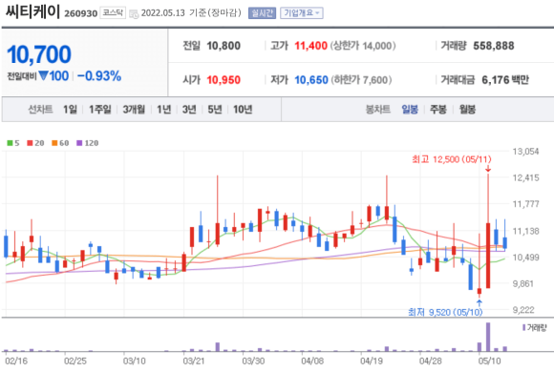Click the 05/10 date axis label
Screen dimensions: 554x372
coord(489,362)
